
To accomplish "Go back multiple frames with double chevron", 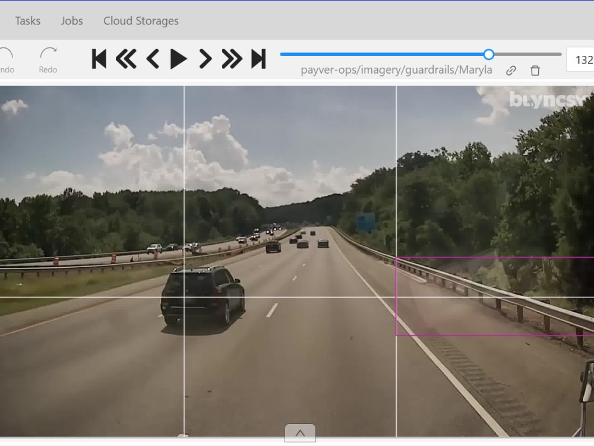I will point(126,59).
